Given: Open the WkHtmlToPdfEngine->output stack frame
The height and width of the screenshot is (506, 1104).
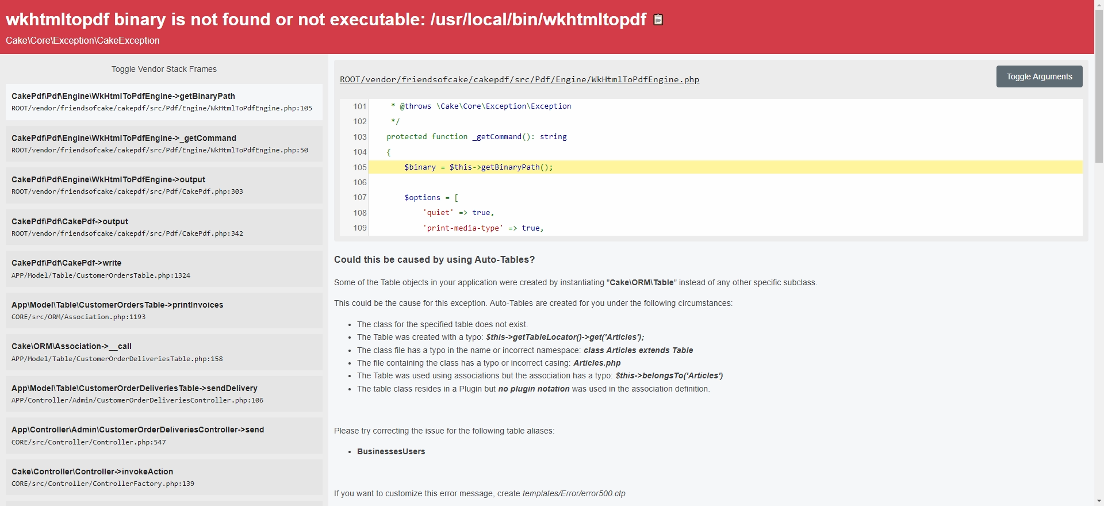Looking at the screenshot, I should [164, 185].
